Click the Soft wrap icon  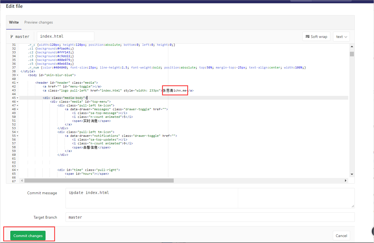[308, 36]
